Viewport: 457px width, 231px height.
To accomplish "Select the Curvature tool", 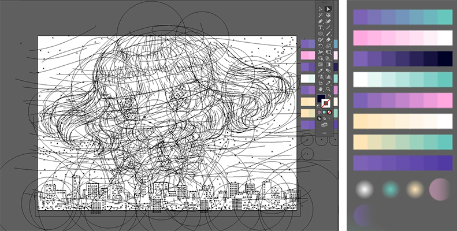I will (x=328, y=21).
